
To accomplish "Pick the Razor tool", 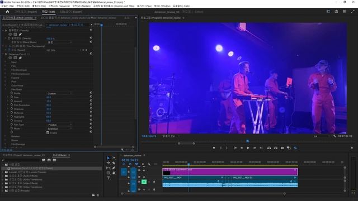I will 114,163.
